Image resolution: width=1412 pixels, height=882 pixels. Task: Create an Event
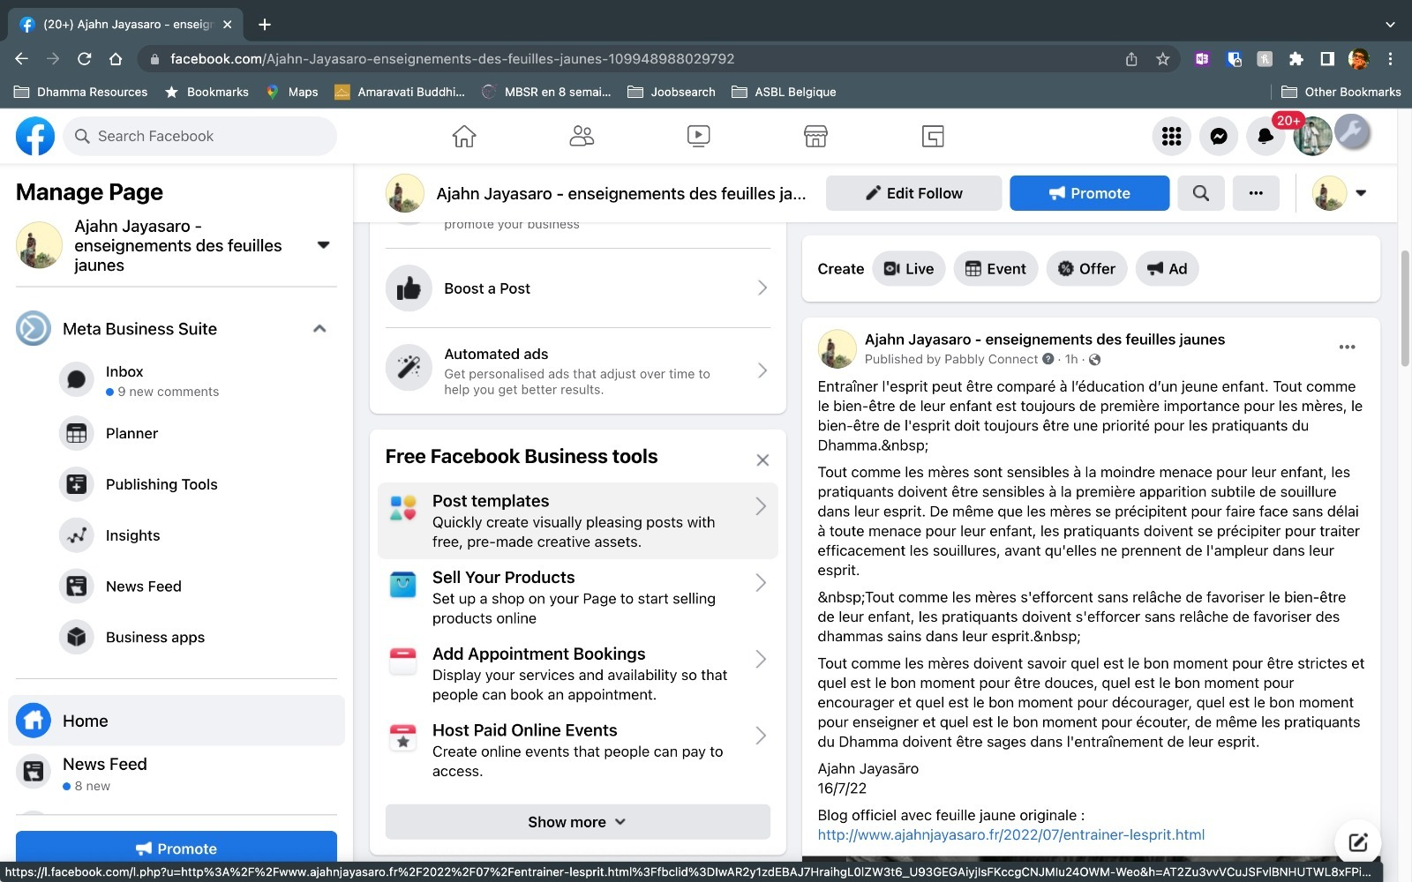point(995,269)
